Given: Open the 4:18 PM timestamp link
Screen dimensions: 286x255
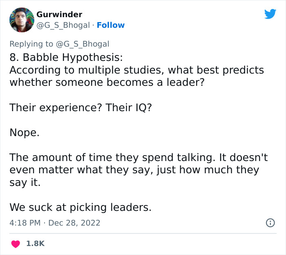Looking at the screenshot, I should 25,223.
